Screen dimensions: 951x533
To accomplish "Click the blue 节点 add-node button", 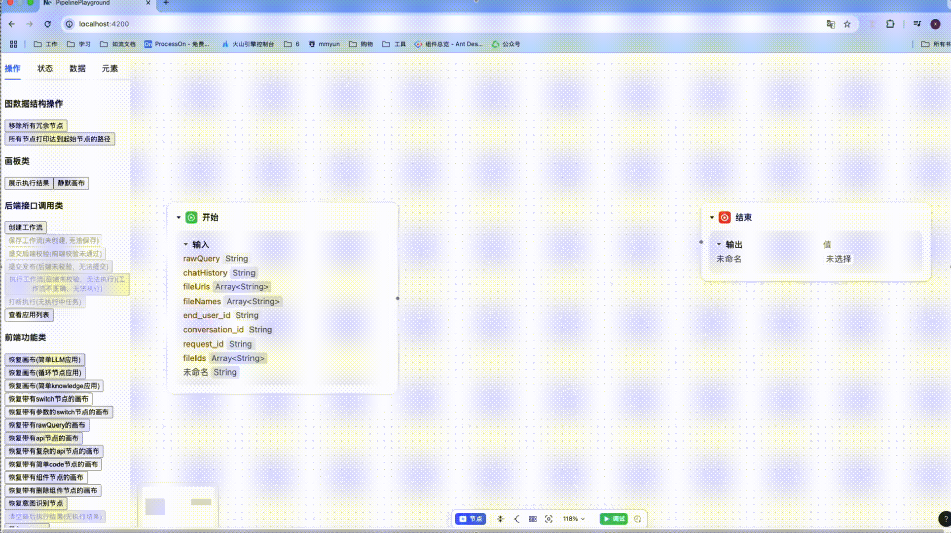I will tap(470, 519).
